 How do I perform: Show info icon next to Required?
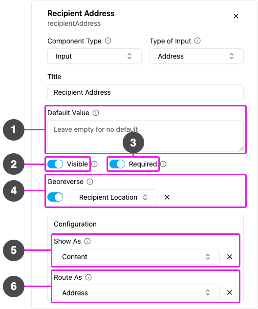(x=163, y=164)
